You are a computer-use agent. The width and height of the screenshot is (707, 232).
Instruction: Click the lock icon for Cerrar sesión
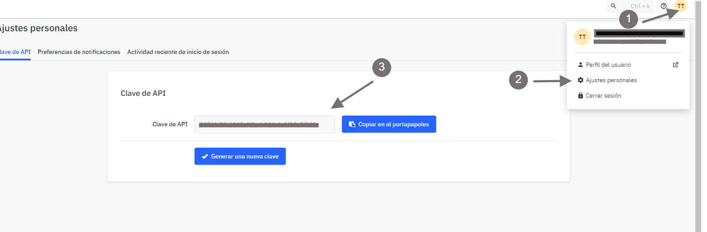(581, 95)
